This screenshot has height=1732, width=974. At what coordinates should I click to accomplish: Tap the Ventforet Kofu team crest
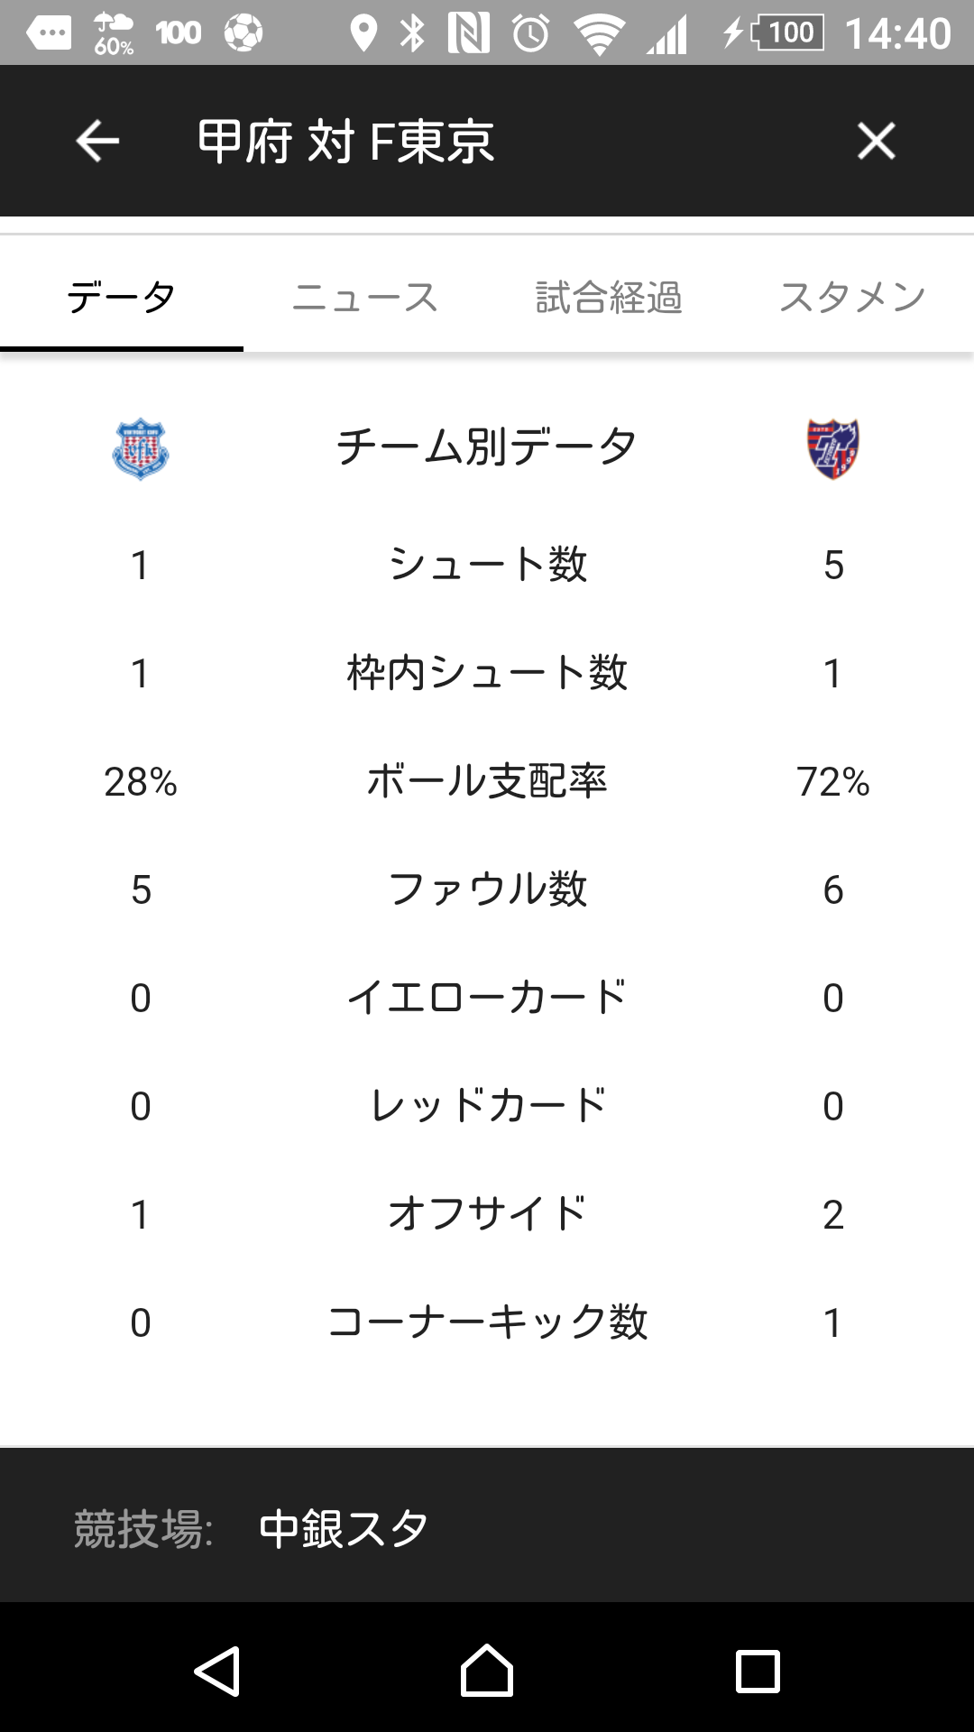(x=141, y=448)
